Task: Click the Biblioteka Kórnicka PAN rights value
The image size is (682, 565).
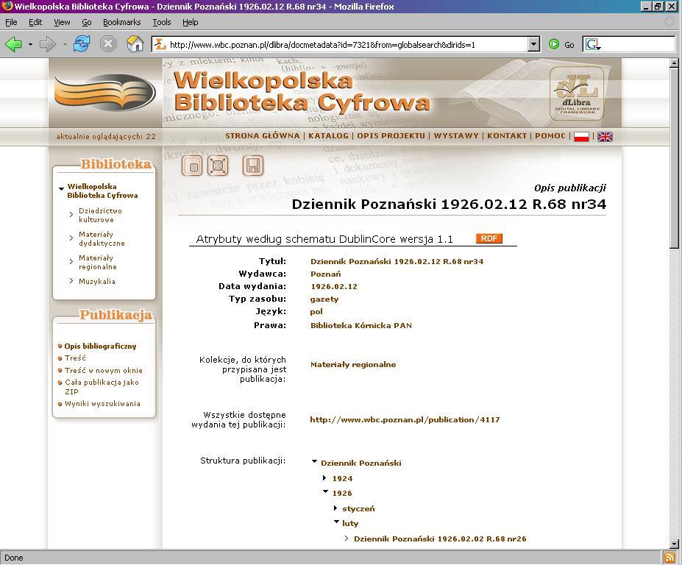Action: [361, 325]
